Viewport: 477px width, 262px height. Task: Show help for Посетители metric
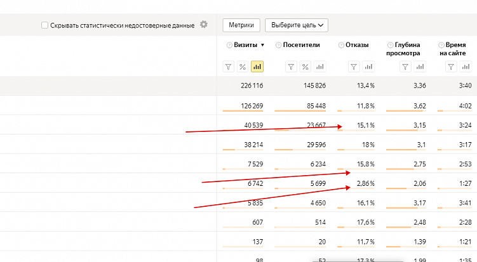pyautogui.click(x=278, y=45)
